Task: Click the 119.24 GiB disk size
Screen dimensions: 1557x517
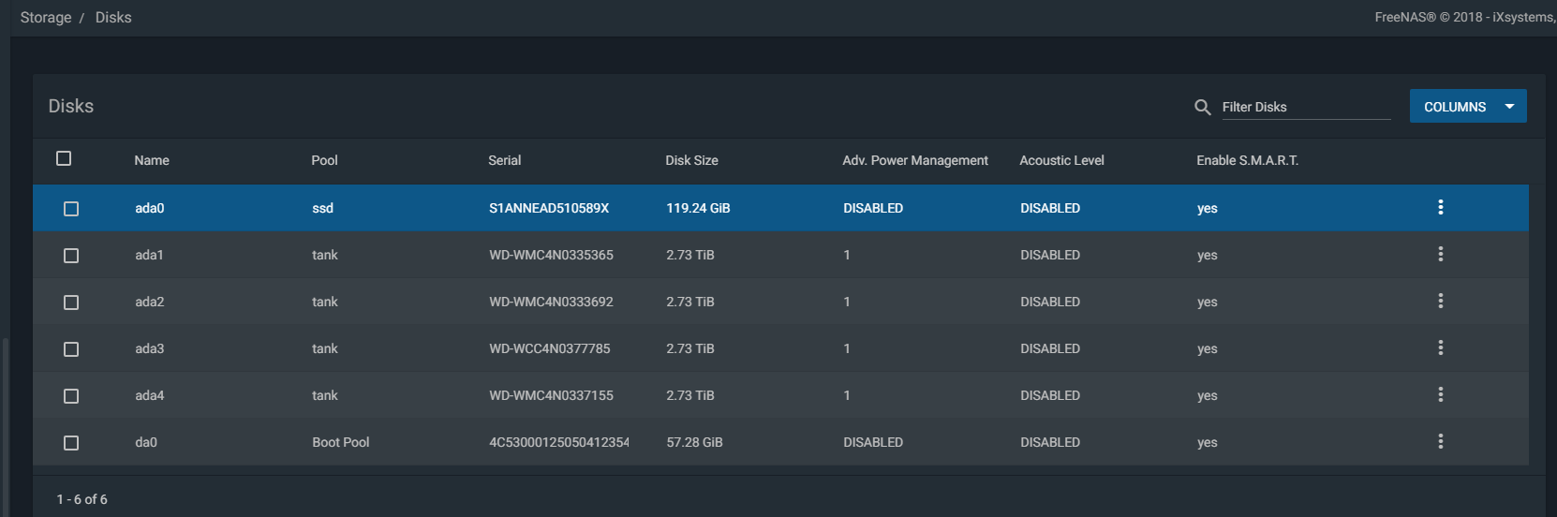Action: (698, 208)
